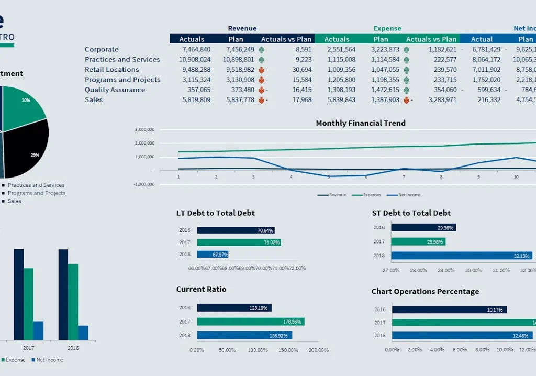Click the 176.56% bar in Current Ratio chart
Image resolution: width=536 pixels, height=376 pixels.
250,322
